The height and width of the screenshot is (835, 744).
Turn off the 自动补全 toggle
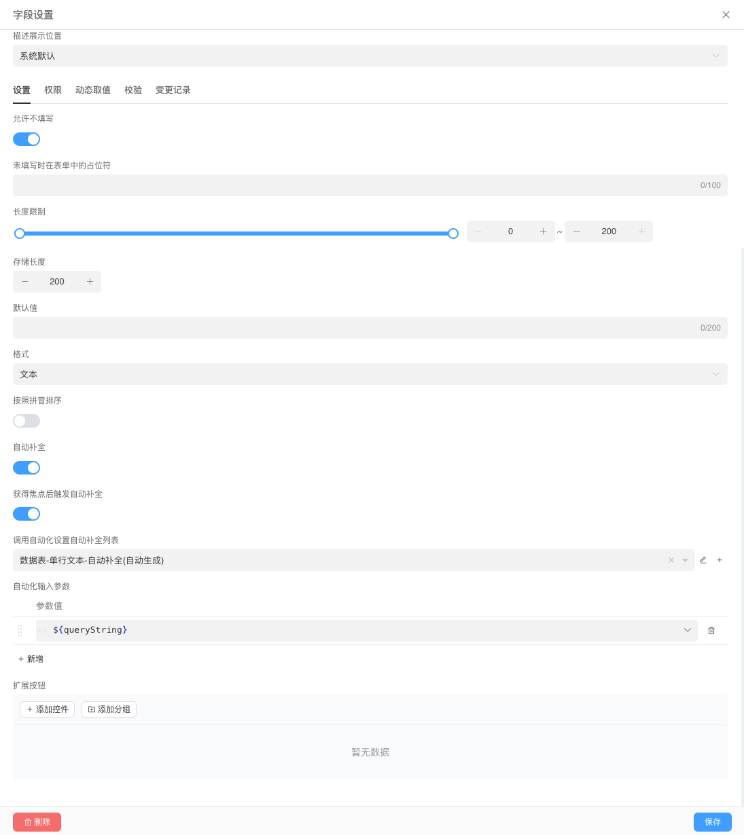tap(26, 467)
